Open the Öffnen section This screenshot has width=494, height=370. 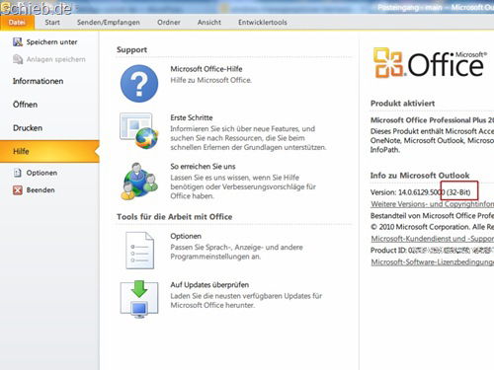click(x=25, y=105)
